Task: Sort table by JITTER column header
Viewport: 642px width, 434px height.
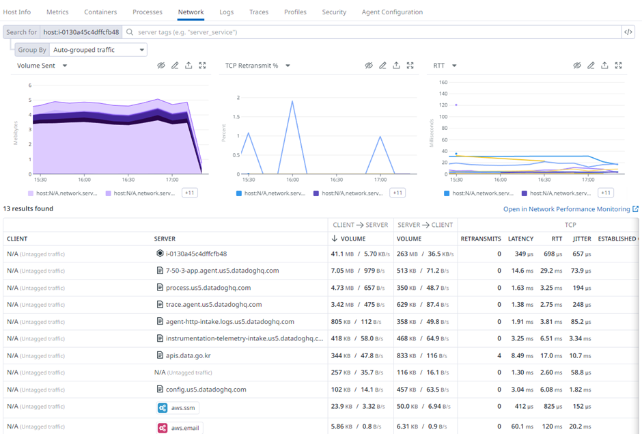Action: click(x=582, y=239)
